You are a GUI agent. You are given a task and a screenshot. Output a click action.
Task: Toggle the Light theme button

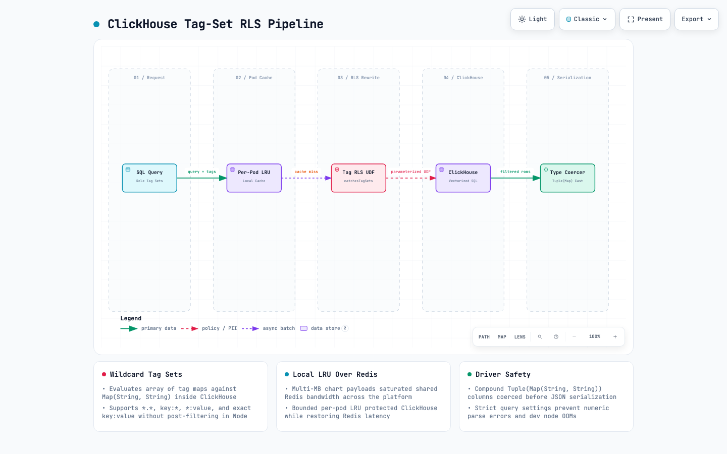(x=533, y=19)
